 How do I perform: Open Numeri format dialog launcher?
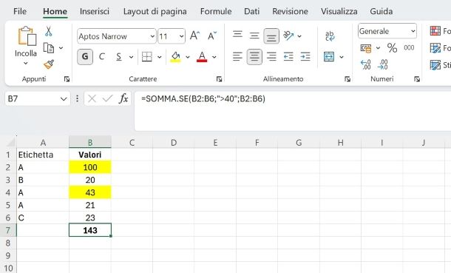(x=417, y=79)
